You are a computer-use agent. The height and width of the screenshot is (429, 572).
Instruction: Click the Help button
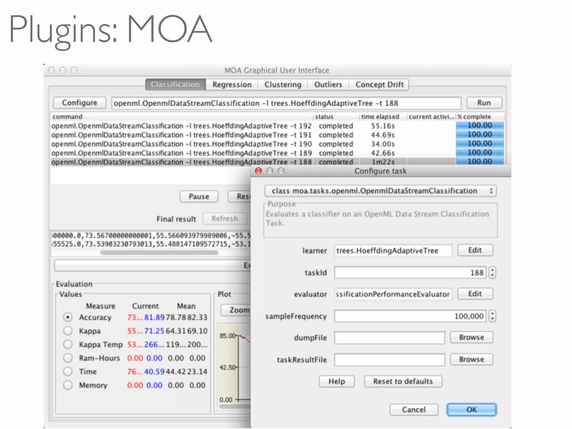click(x=337, y=382)
